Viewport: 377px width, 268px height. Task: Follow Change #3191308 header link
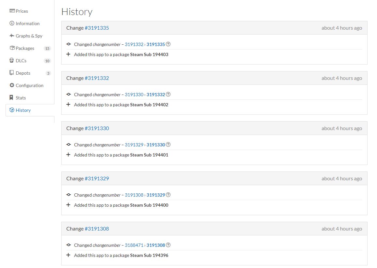[x=97, y=229]
